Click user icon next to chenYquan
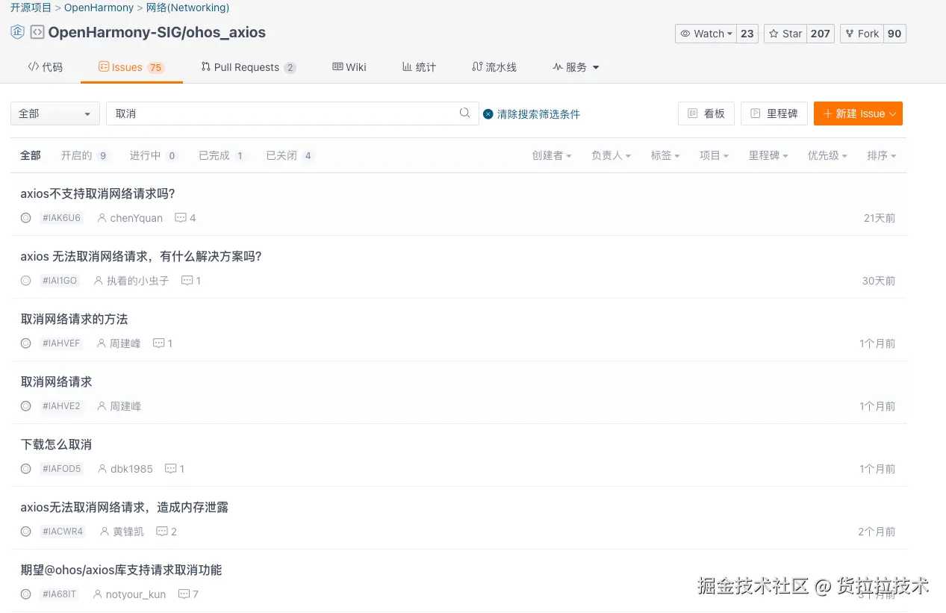This screenshot has height=613, width=946. (102, 218)
